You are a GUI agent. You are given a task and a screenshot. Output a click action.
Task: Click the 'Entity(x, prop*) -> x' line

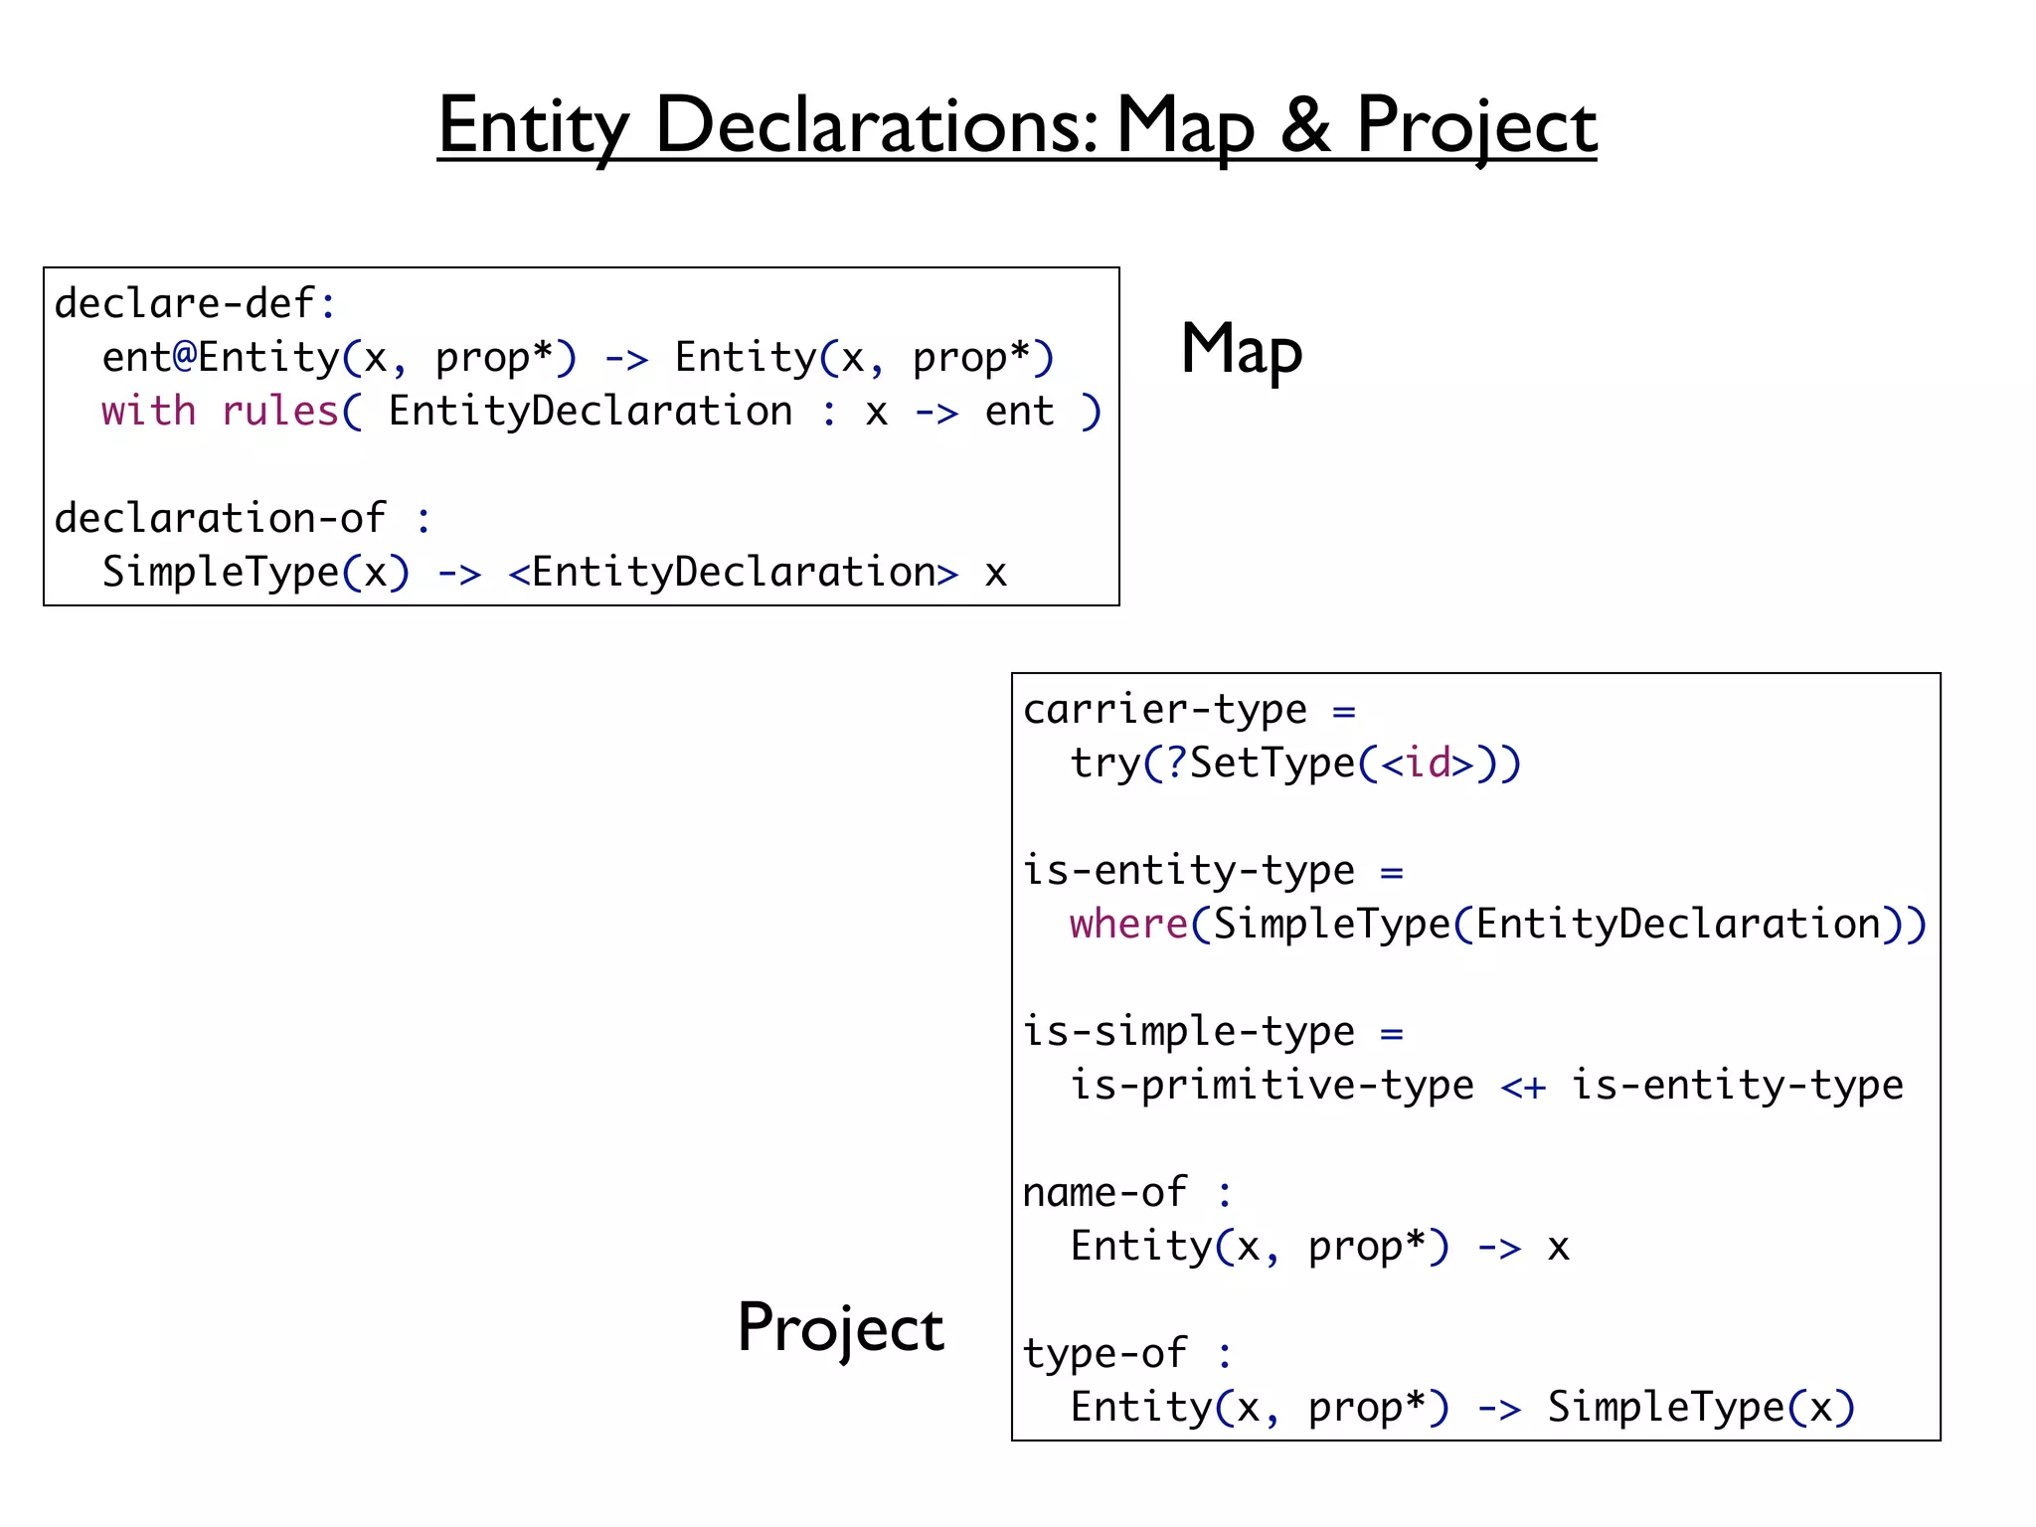pos(1320,1247)
